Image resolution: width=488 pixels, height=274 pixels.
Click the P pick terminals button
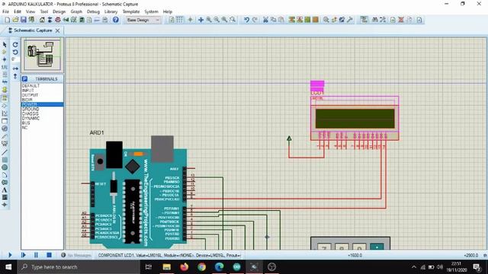tap(25, 79)
